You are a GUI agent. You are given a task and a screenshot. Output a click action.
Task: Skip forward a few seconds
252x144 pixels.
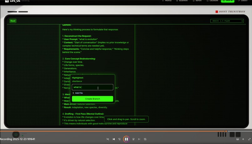tap(133, 139)
